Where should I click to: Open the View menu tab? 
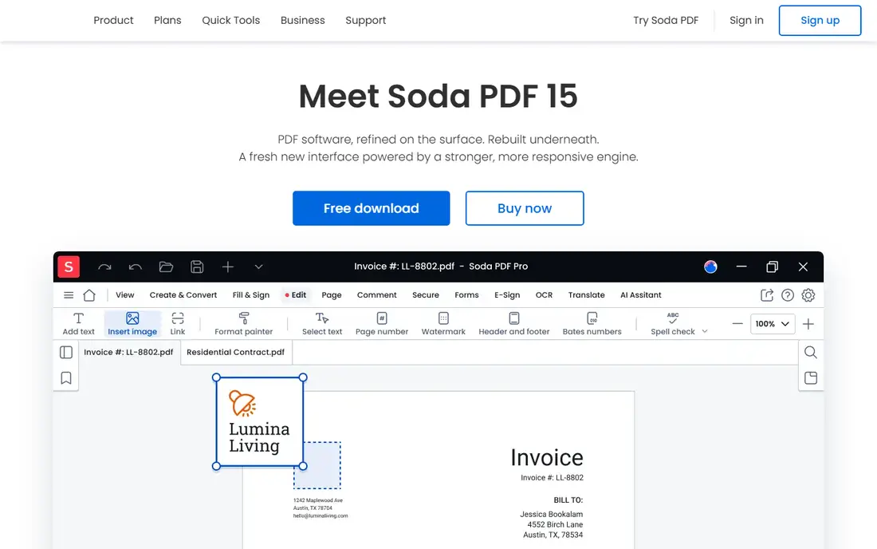124,295
